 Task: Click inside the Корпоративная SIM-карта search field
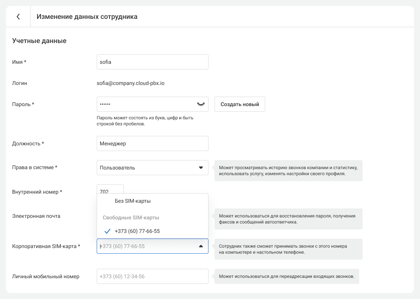click(x=145, y=246)
